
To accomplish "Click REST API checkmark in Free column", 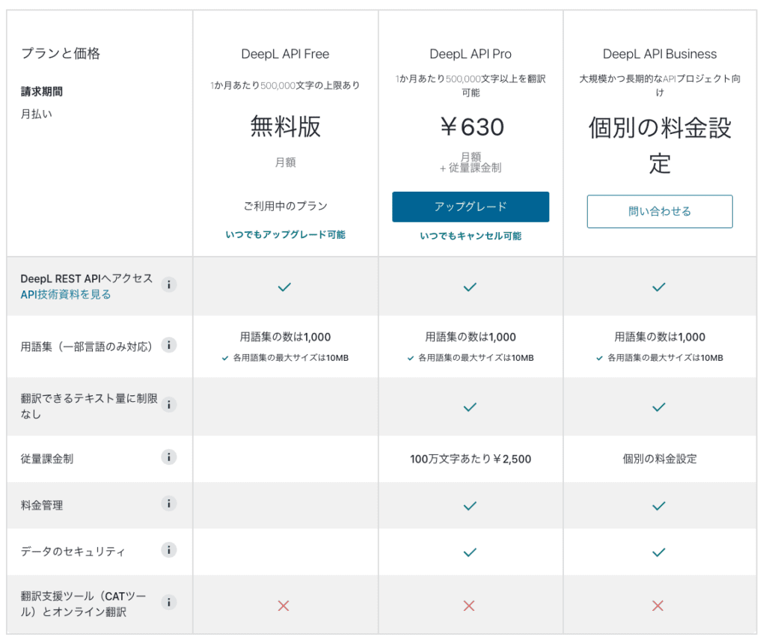I will pyautogui.click(x=284, y=287).
